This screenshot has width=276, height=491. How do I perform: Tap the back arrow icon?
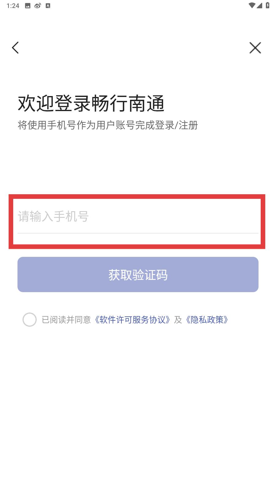pyautogui.click(x=15, y=48)
